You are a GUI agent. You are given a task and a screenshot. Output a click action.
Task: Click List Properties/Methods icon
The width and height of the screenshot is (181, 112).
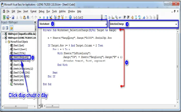pos(106,17)
